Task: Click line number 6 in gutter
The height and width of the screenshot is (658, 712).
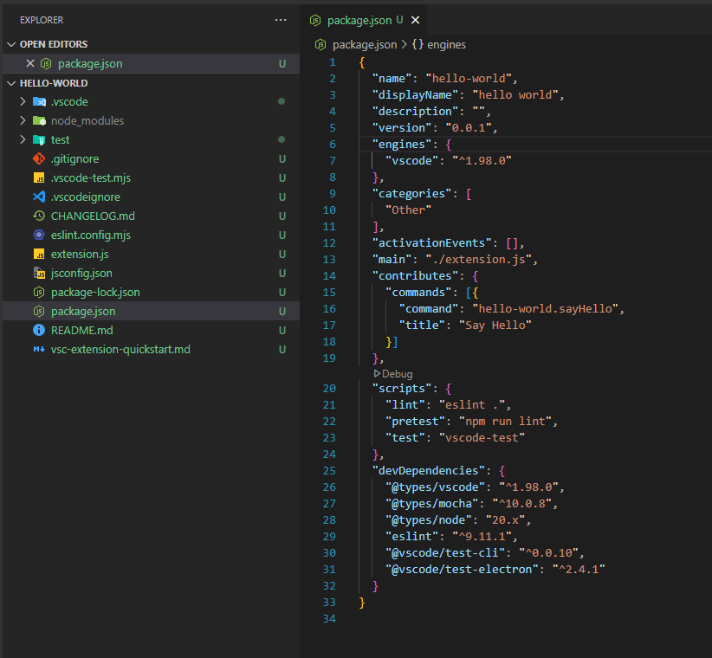Action: [x=333, y=145]
